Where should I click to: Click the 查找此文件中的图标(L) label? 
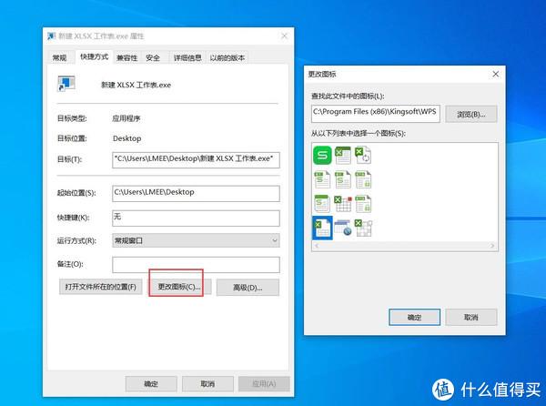(348, 96)
